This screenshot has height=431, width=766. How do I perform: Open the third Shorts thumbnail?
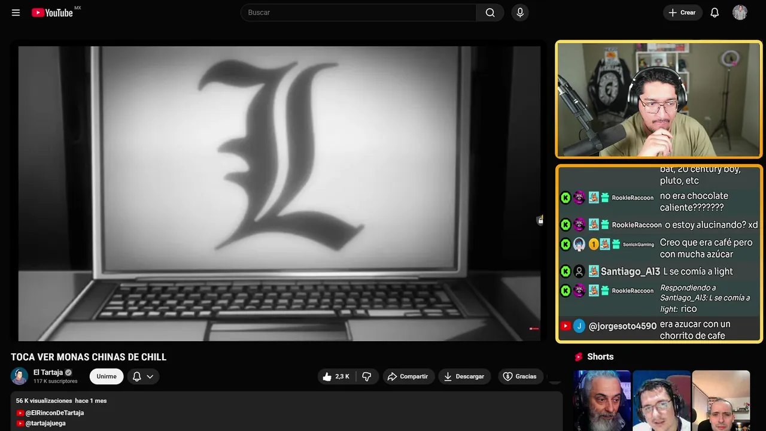721,400
